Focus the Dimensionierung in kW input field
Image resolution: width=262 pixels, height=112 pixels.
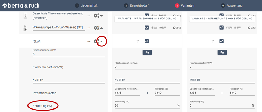click(x=69, y=54)
